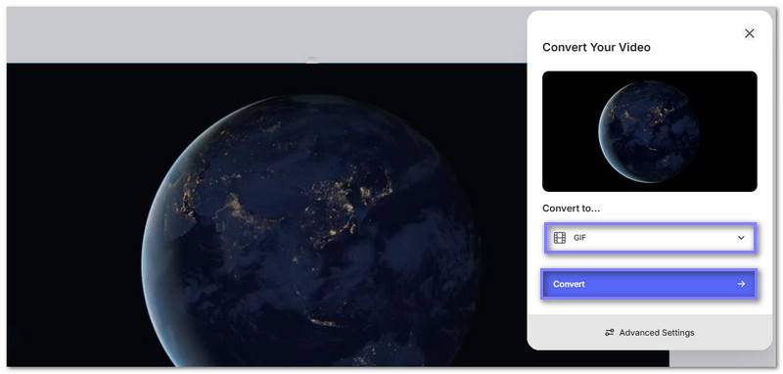The width and height of the screenshot is (783, 374).
Task: Click the sliders icon beside Advanced Settings
Action: [x=609, y=333]
